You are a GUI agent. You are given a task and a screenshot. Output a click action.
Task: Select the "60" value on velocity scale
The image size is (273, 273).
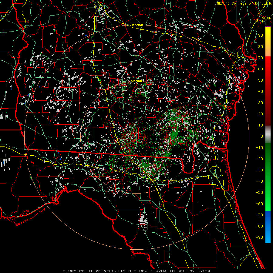click(x=261, y=69)
